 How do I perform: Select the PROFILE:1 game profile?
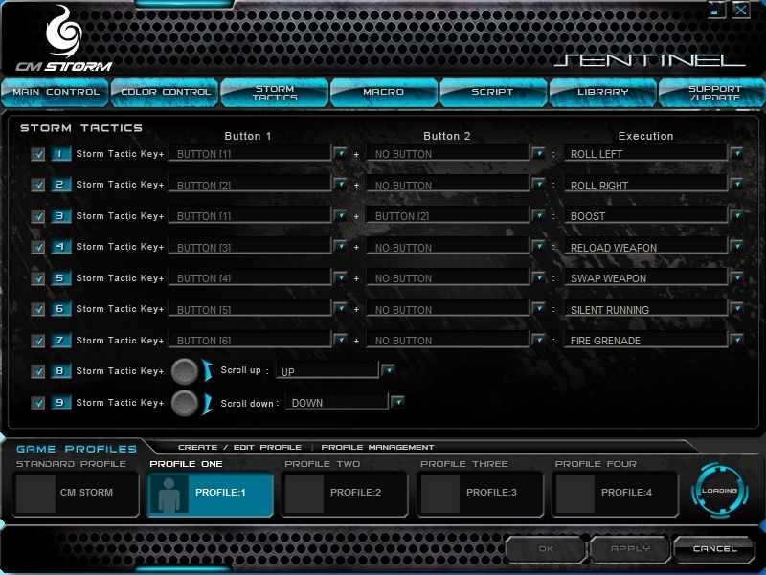(210, 494)
